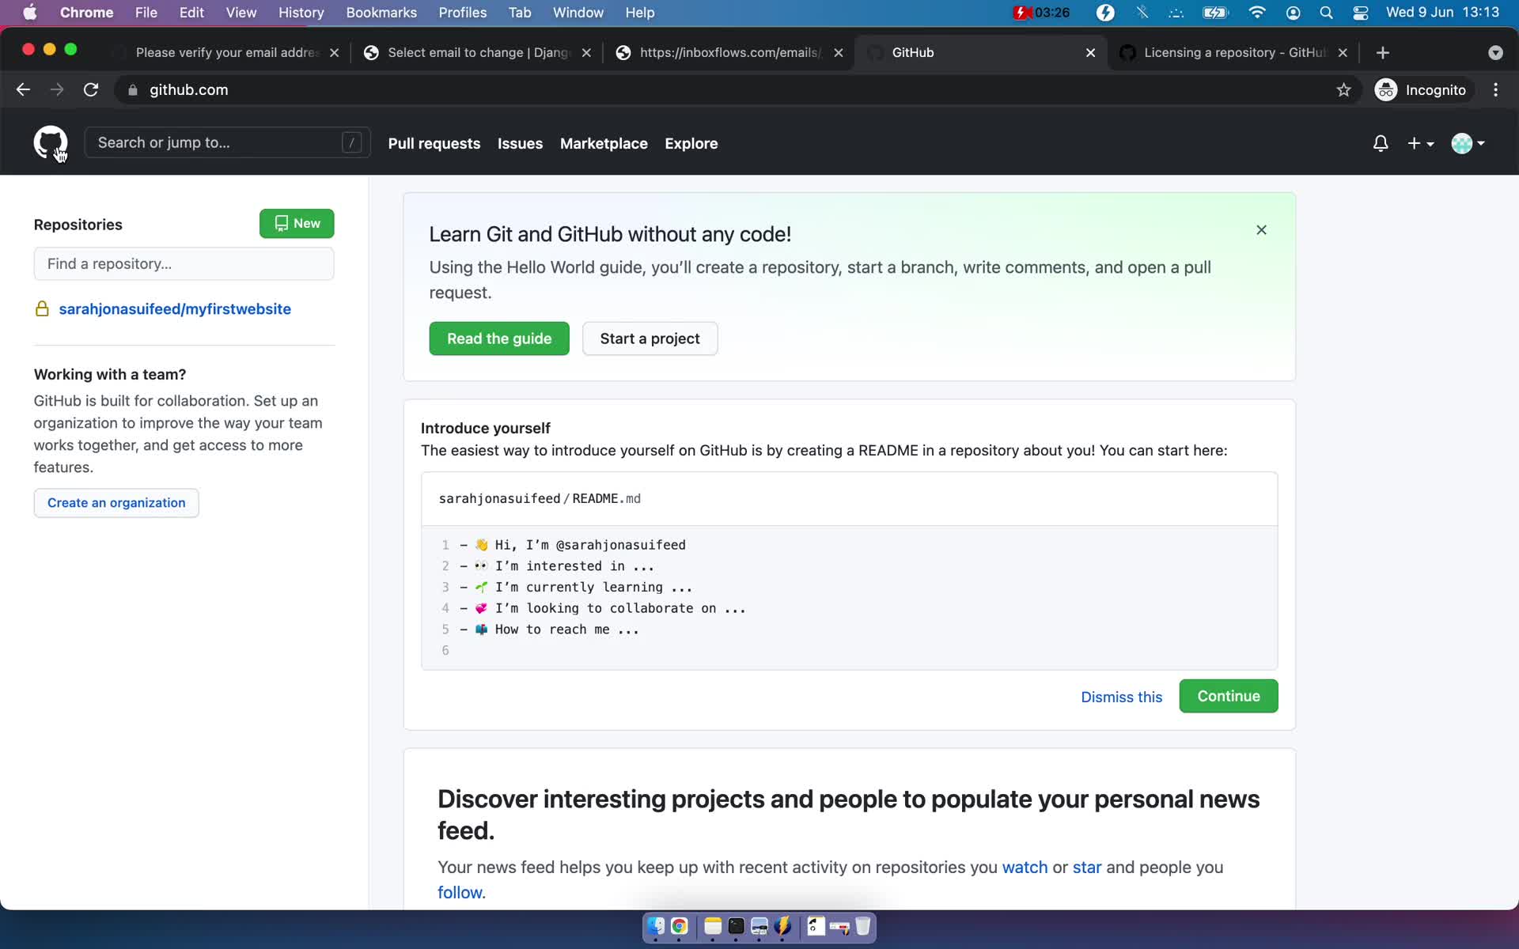Open Spotlight search in menu bar
1519x949 pixels.
[x=1327, y=13]
